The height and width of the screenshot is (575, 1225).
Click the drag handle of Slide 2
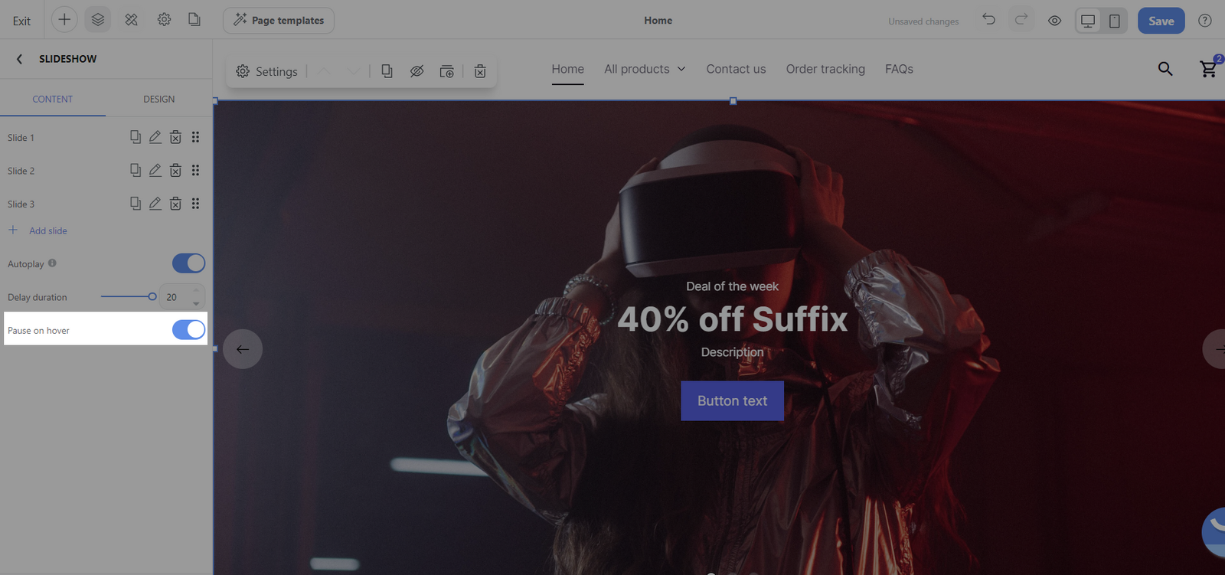(195, 170)
